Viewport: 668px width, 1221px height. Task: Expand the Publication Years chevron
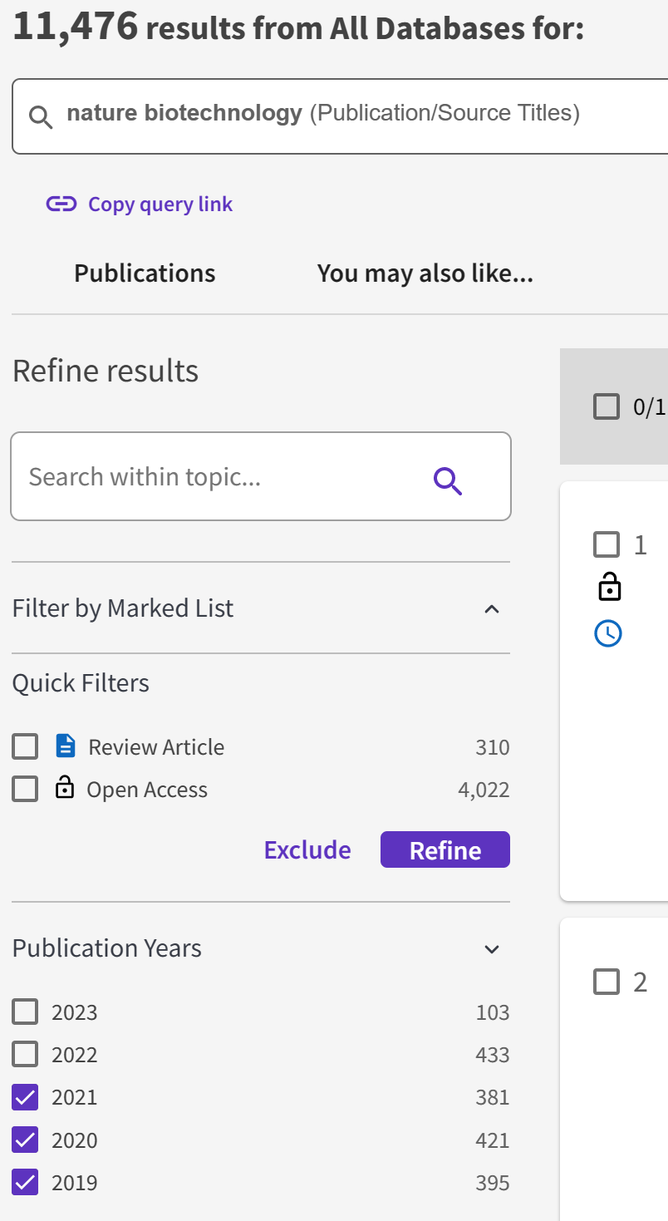[492, 949]
